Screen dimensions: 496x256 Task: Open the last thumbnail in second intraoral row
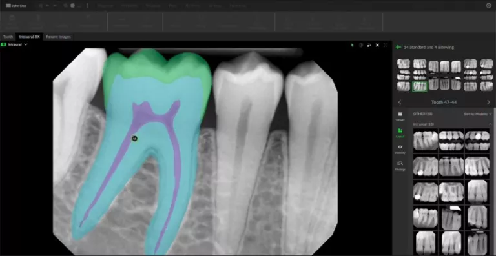coord(477,166)
